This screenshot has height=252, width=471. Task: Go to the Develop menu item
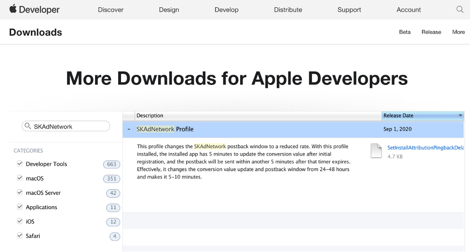(227, 10)
